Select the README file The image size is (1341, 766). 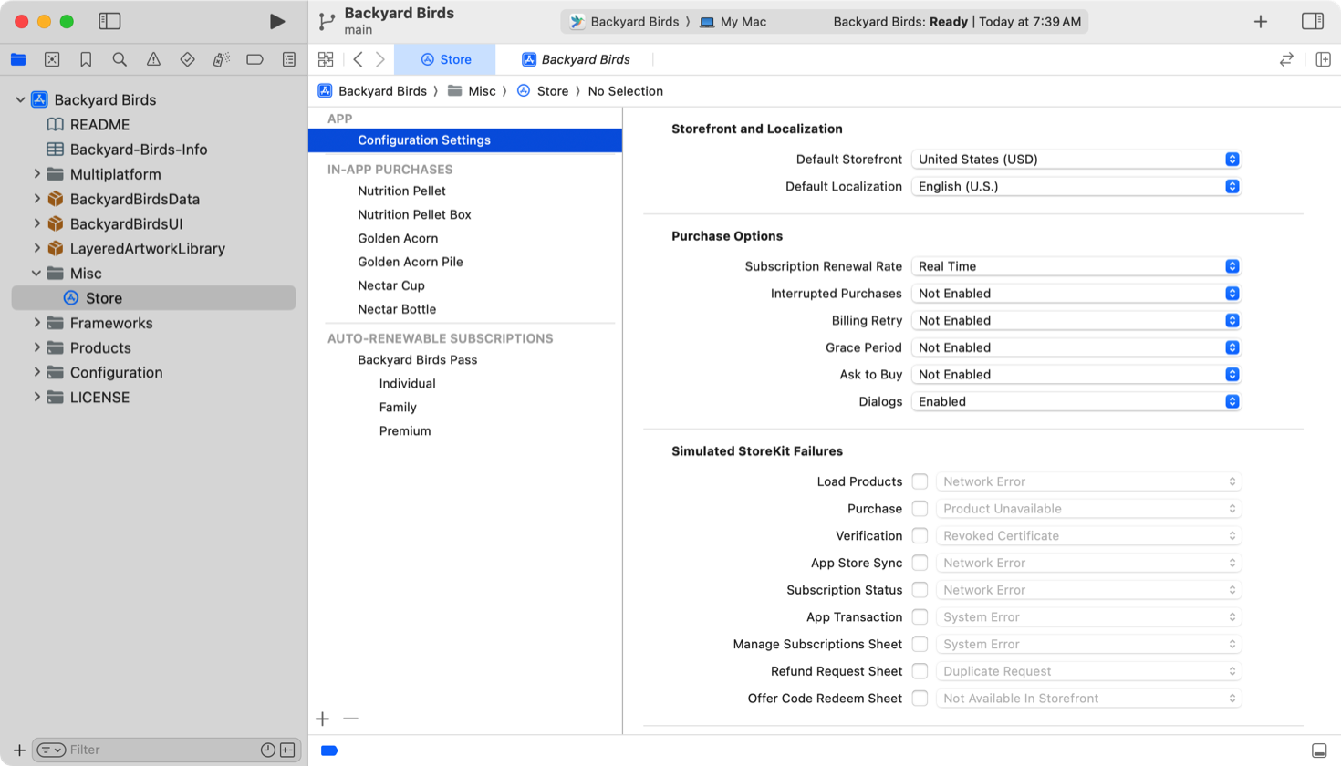coord(99,125)
